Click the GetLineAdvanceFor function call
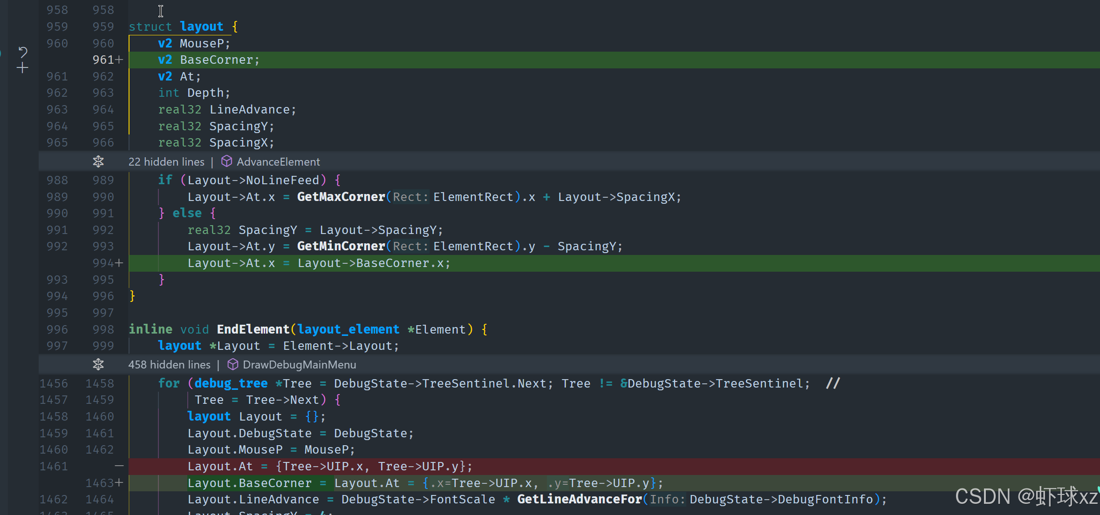Viewport: 1100px width, 515px height. pyautogui.click(x=579, y=499)
